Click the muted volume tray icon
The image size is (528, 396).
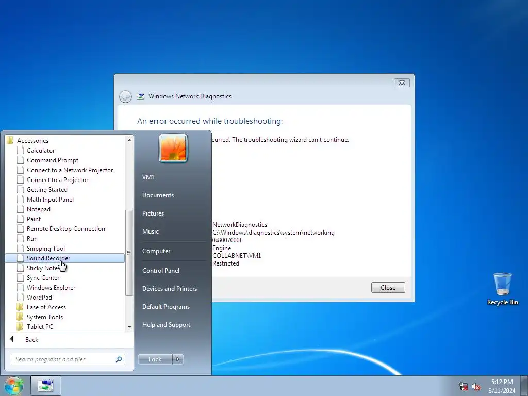tap(476, 386)
